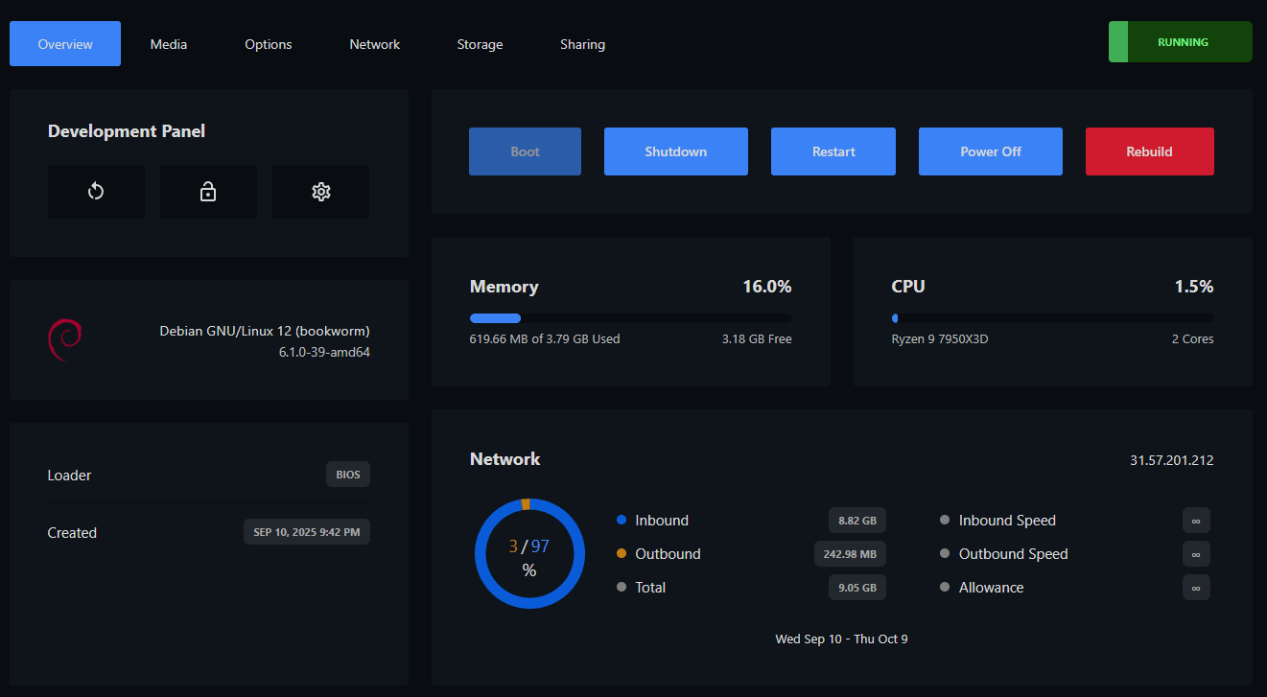Go to the Storage tab
Image resolution: width=1267 pixels, height=697 pixels.
(x=480, y=44)
